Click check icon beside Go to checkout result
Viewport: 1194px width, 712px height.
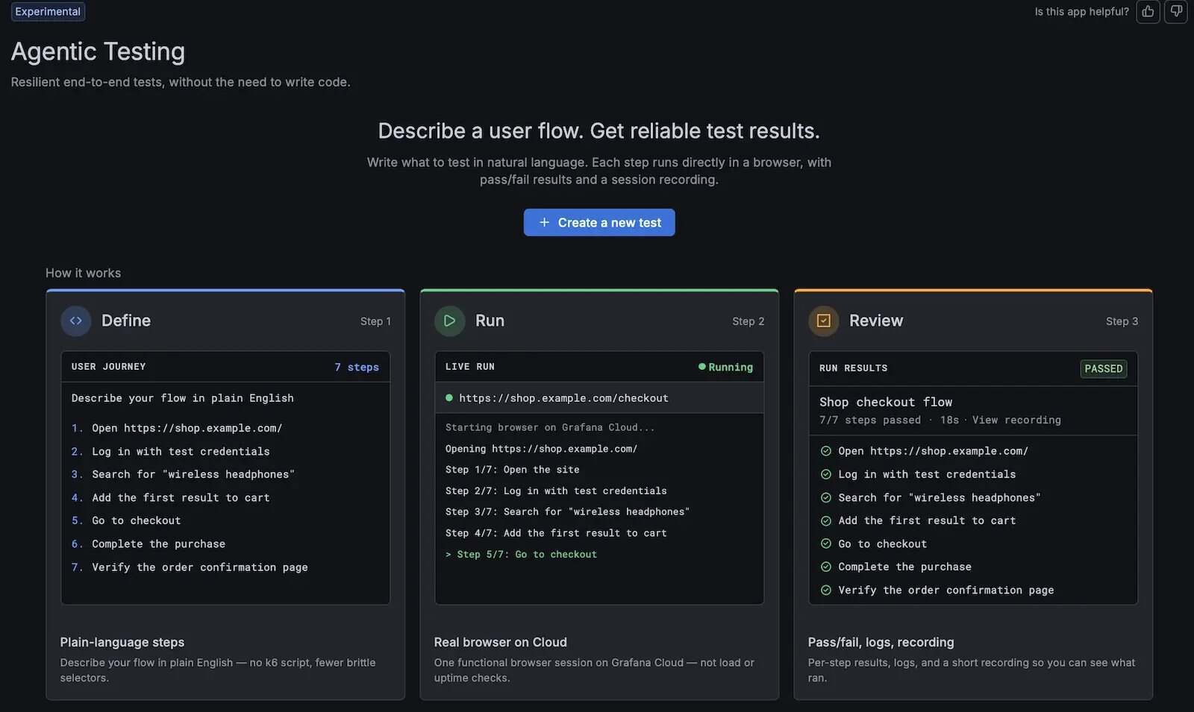pyautogui.click(x=826, y=544)
